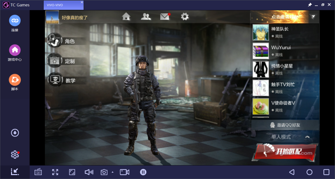Click 邀请QQ好友 button
Viewport: 335px width, 179px height.
285,125
